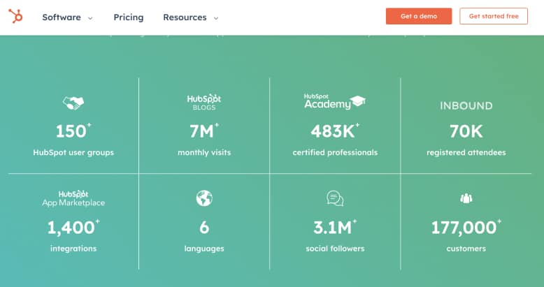Click the people customers icon
Image resolution: width=544 pixels, height=287 pixels.
click(x=466, y=198)
